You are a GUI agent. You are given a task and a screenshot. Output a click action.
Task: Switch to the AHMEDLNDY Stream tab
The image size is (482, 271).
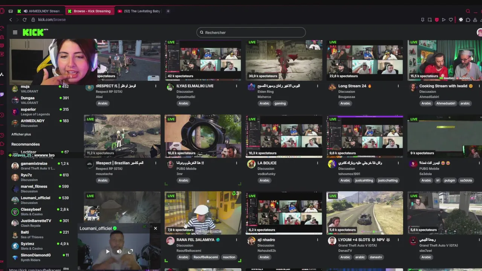(40, 11)
